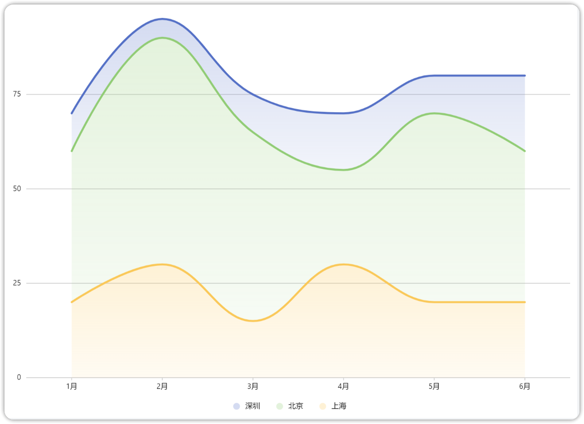Select the 1月 x-axis label
The width and height of the screenshot is (584, 424).
(72, 386)
